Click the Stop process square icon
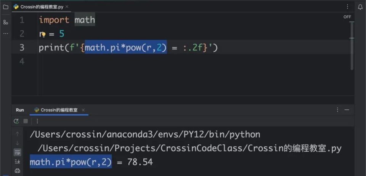 click(x=26, y=121)
